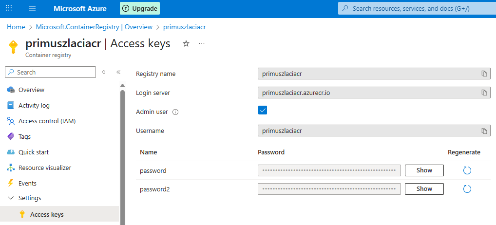Open the more options ellipsis menu
Image resolution: width=496 pixels, height=225 pixels.
(x=202, y=44)
